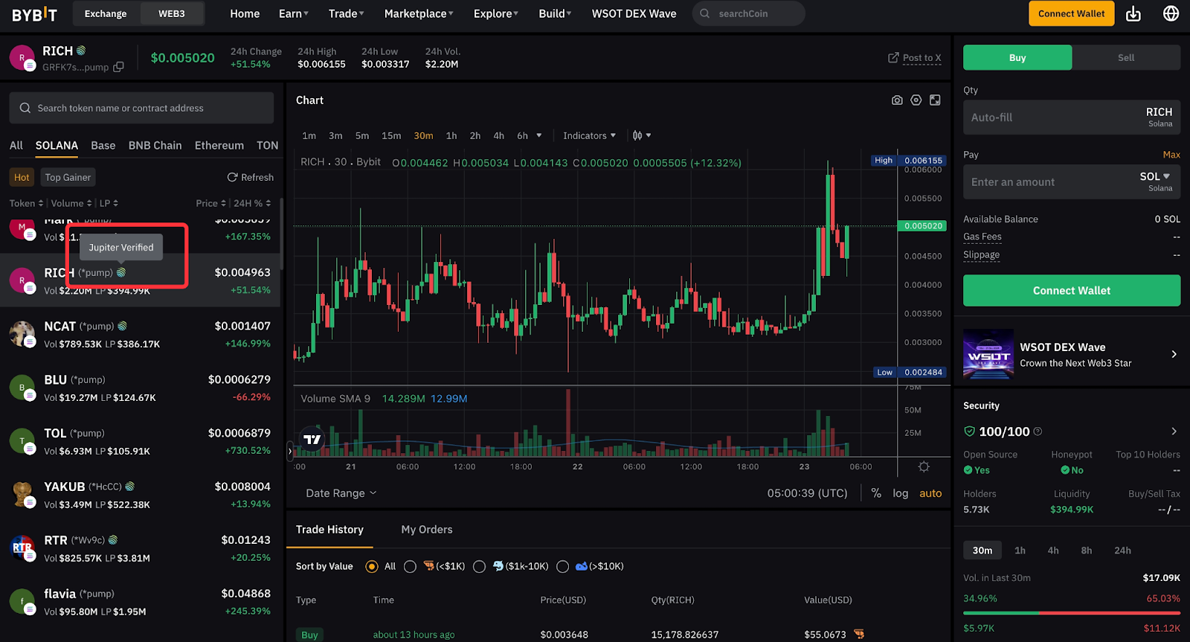Take a chart snapshot with camera icon

pos(897,100)
